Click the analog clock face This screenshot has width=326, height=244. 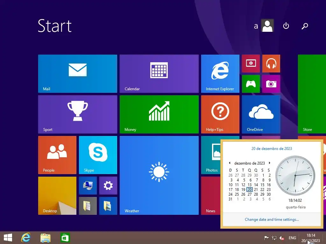295,175
